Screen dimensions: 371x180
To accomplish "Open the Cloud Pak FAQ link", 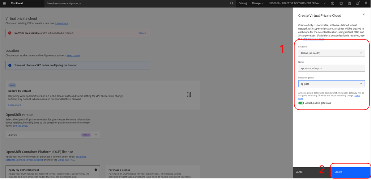I will coord(66,160).
